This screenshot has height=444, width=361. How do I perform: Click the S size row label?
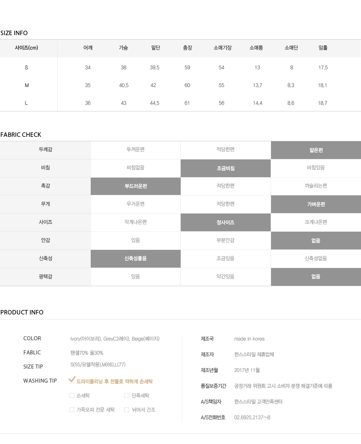click(x=26, y=68)
